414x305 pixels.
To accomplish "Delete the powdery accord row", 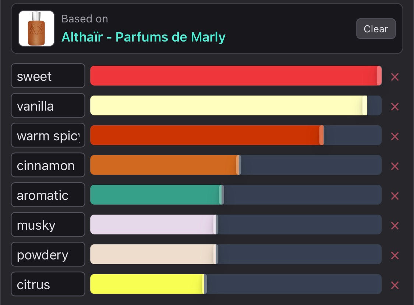I will pos(395,256).
